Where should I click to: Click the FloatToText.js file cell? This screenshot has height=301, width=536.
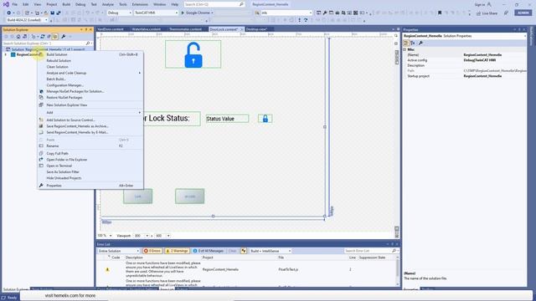click(x=288, y=269)
